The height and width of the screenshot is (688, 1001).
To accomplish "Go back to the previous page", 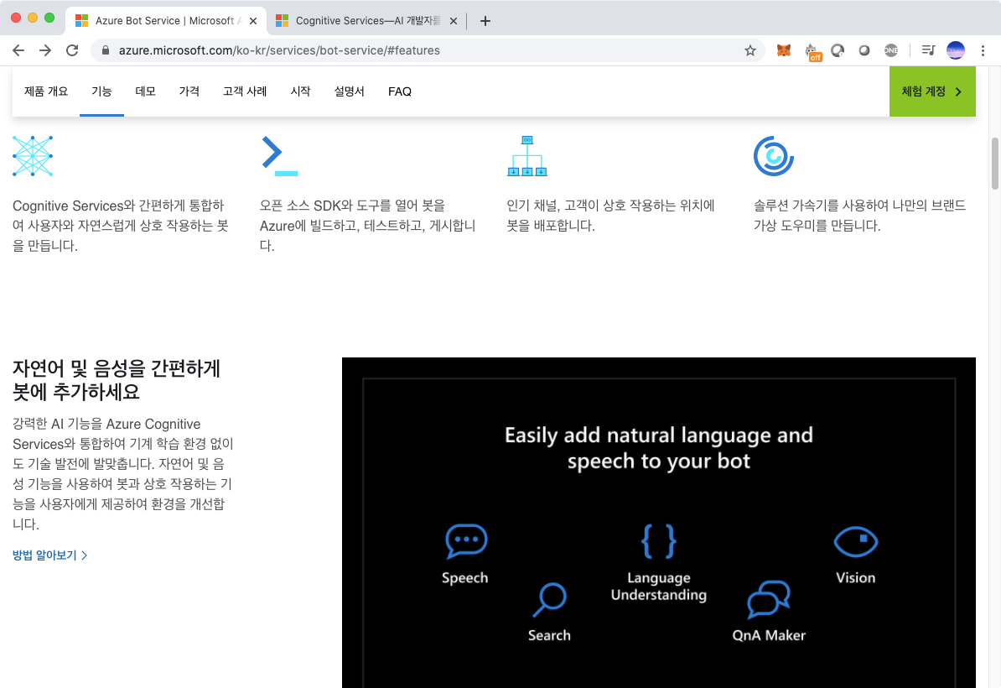I will [x=18, y=50].
